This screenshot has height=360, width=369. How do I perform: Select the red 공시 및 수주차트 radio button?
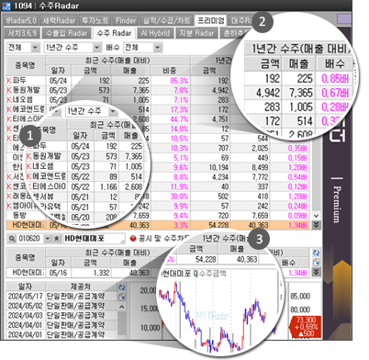133,239
